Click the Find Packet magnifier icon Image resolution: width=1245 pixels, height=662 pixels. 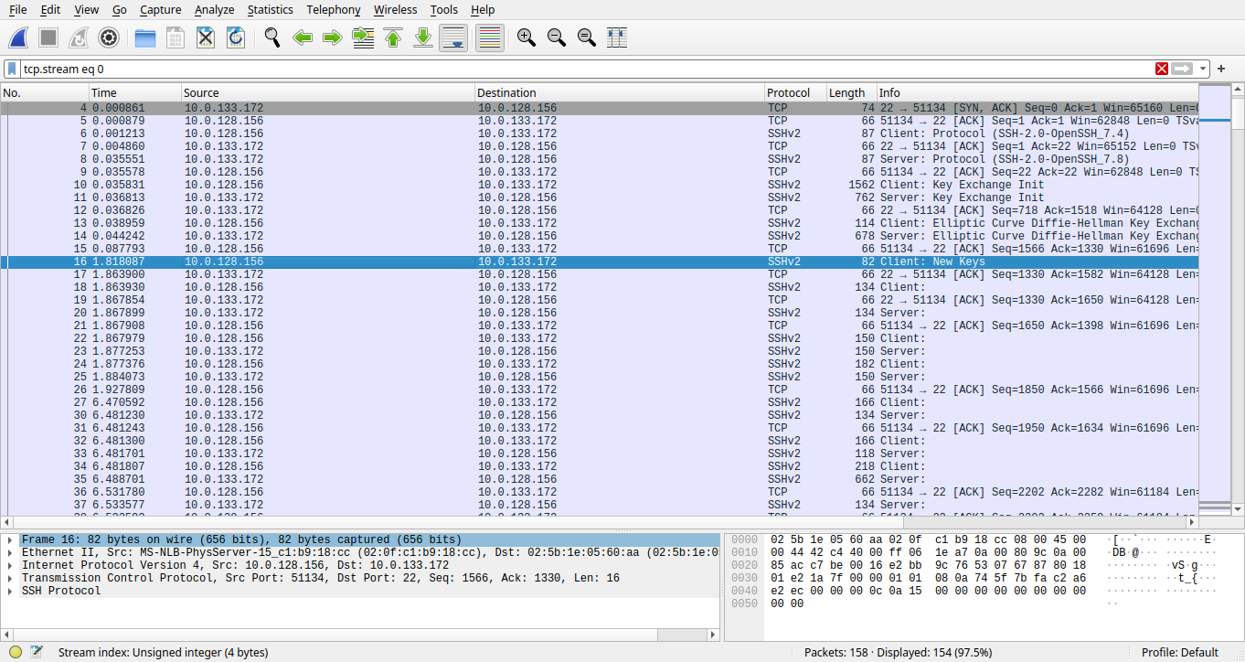[x=271, y=37]
